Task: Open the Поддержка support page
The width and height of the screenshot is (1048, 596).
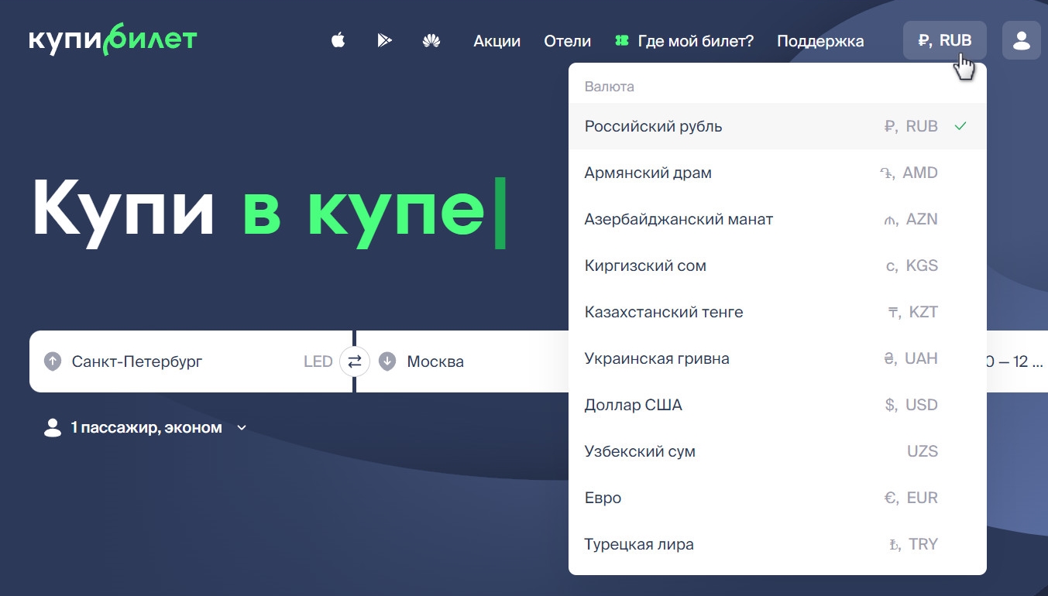Action: point(820,41)
